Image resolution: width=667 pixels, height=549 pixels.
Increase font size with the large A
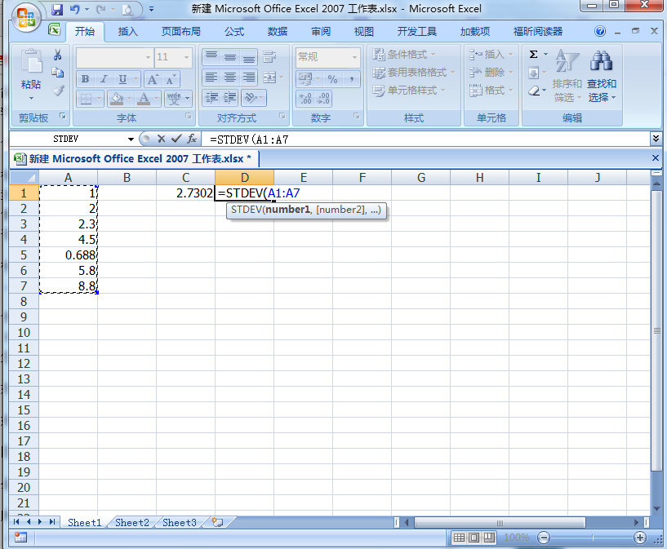tap(153, 79)
